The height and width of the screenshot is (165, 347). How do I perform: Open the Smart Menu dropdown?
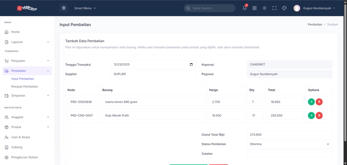click(x=85, y=8)
